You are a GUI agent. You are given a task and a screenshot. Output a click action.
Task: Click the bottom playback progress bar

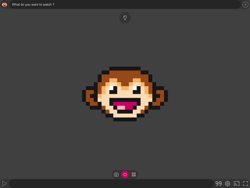coord(111,183)
